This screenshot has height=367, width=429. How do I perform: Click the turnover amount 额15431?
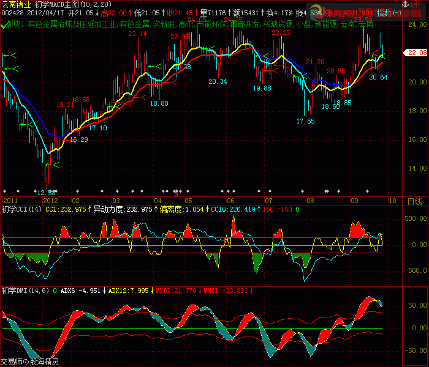(246, 13)
